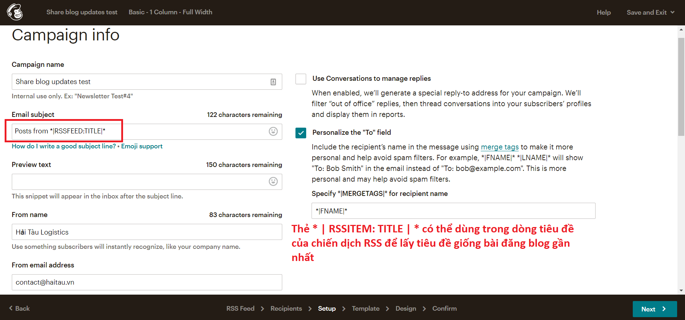Click the Mailchimp monkey logo
685x320 pixels.
15,12
